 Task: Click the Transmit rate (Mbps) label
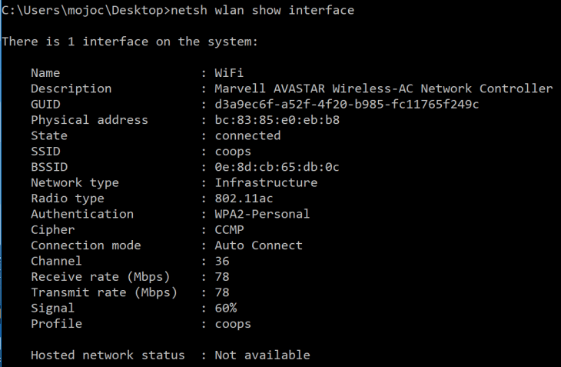pyautogui.click(x=104, y=292)
